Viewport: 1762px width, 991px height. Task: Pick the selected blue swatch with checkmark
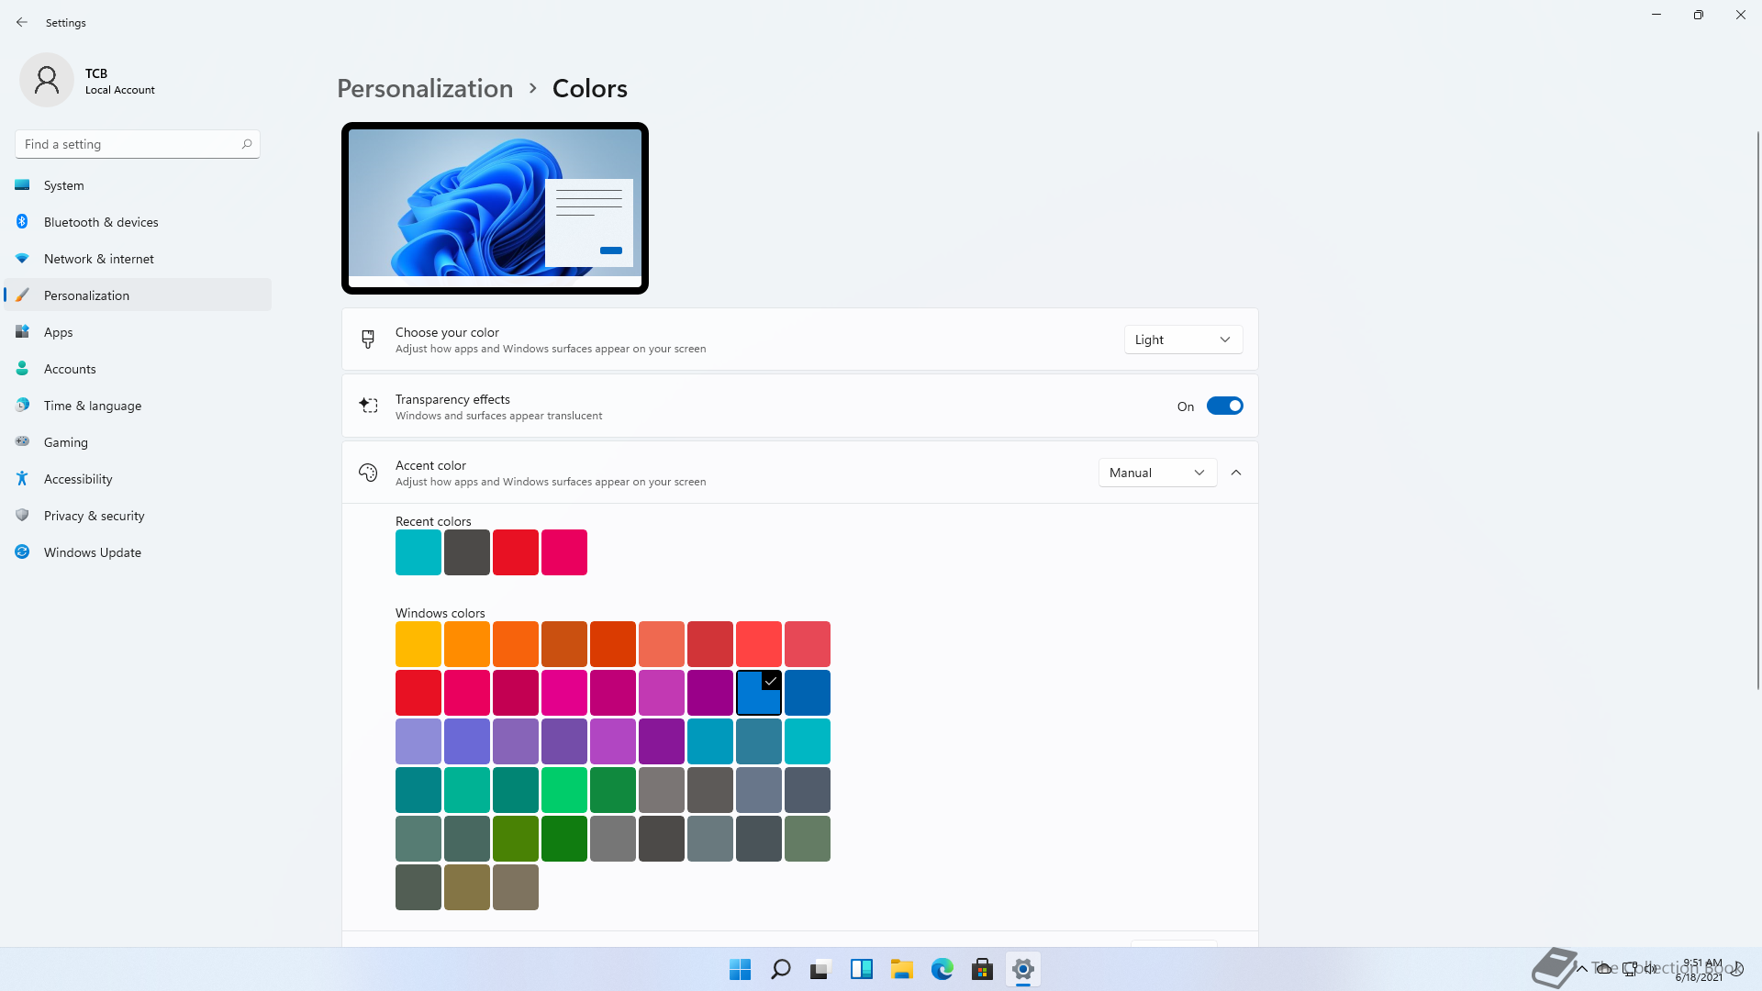759,693
